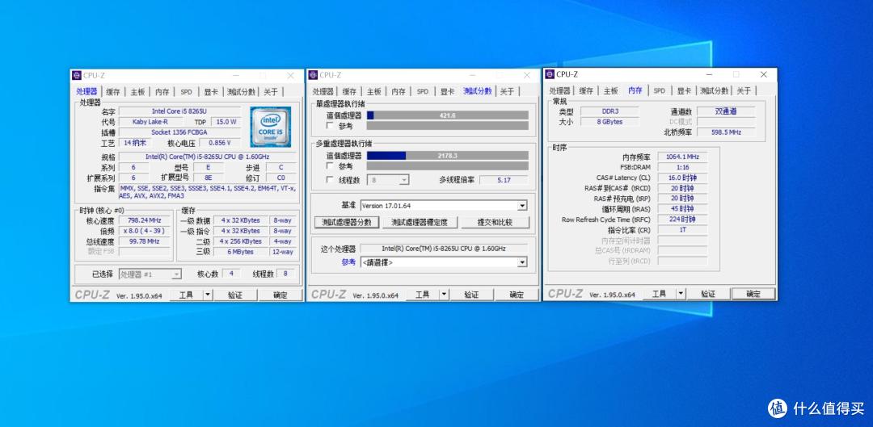Viewport: 873px width, 427px height.
Task: Open SPD tab in memory window
Action: tap(660, 90)
